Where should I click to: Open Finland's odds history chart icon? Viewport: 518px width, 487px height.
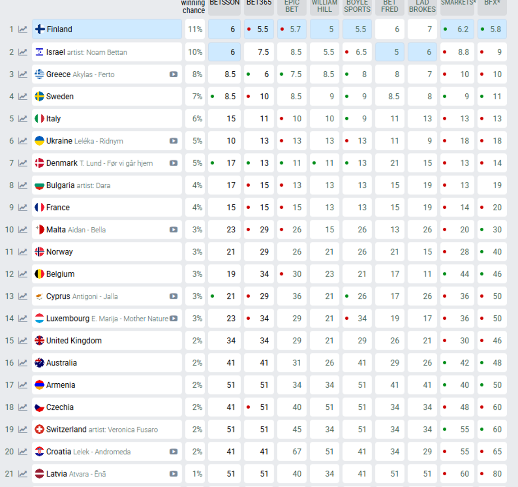[23, 29]
